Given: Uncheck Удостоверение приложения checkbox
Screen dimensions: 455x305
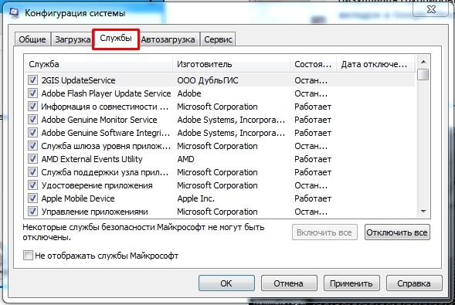Looking at the screenshot, I should click(32, 185).
